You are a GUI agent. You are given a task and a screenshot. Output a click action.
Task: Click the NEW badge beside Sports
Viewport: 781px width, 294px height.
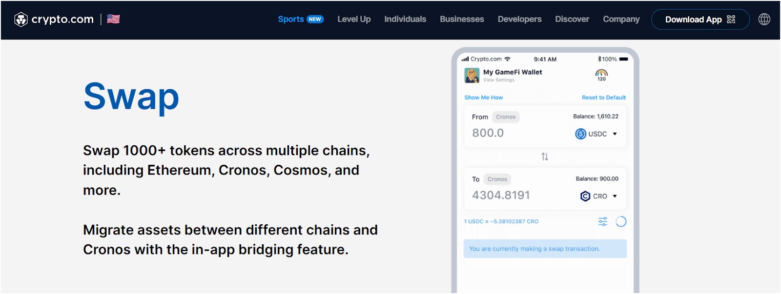315,19
